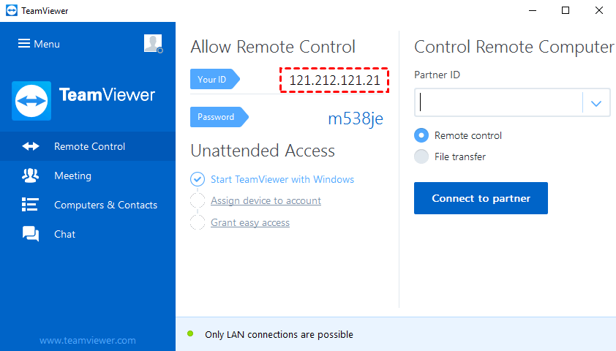The height and width of the screenshot is (351, 616).
Task: Click the Chat speech bubbles icon
Action: coord(31,234)
